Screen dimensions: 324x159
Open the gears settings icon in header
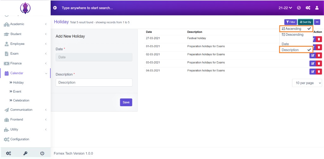pos(308,8)
